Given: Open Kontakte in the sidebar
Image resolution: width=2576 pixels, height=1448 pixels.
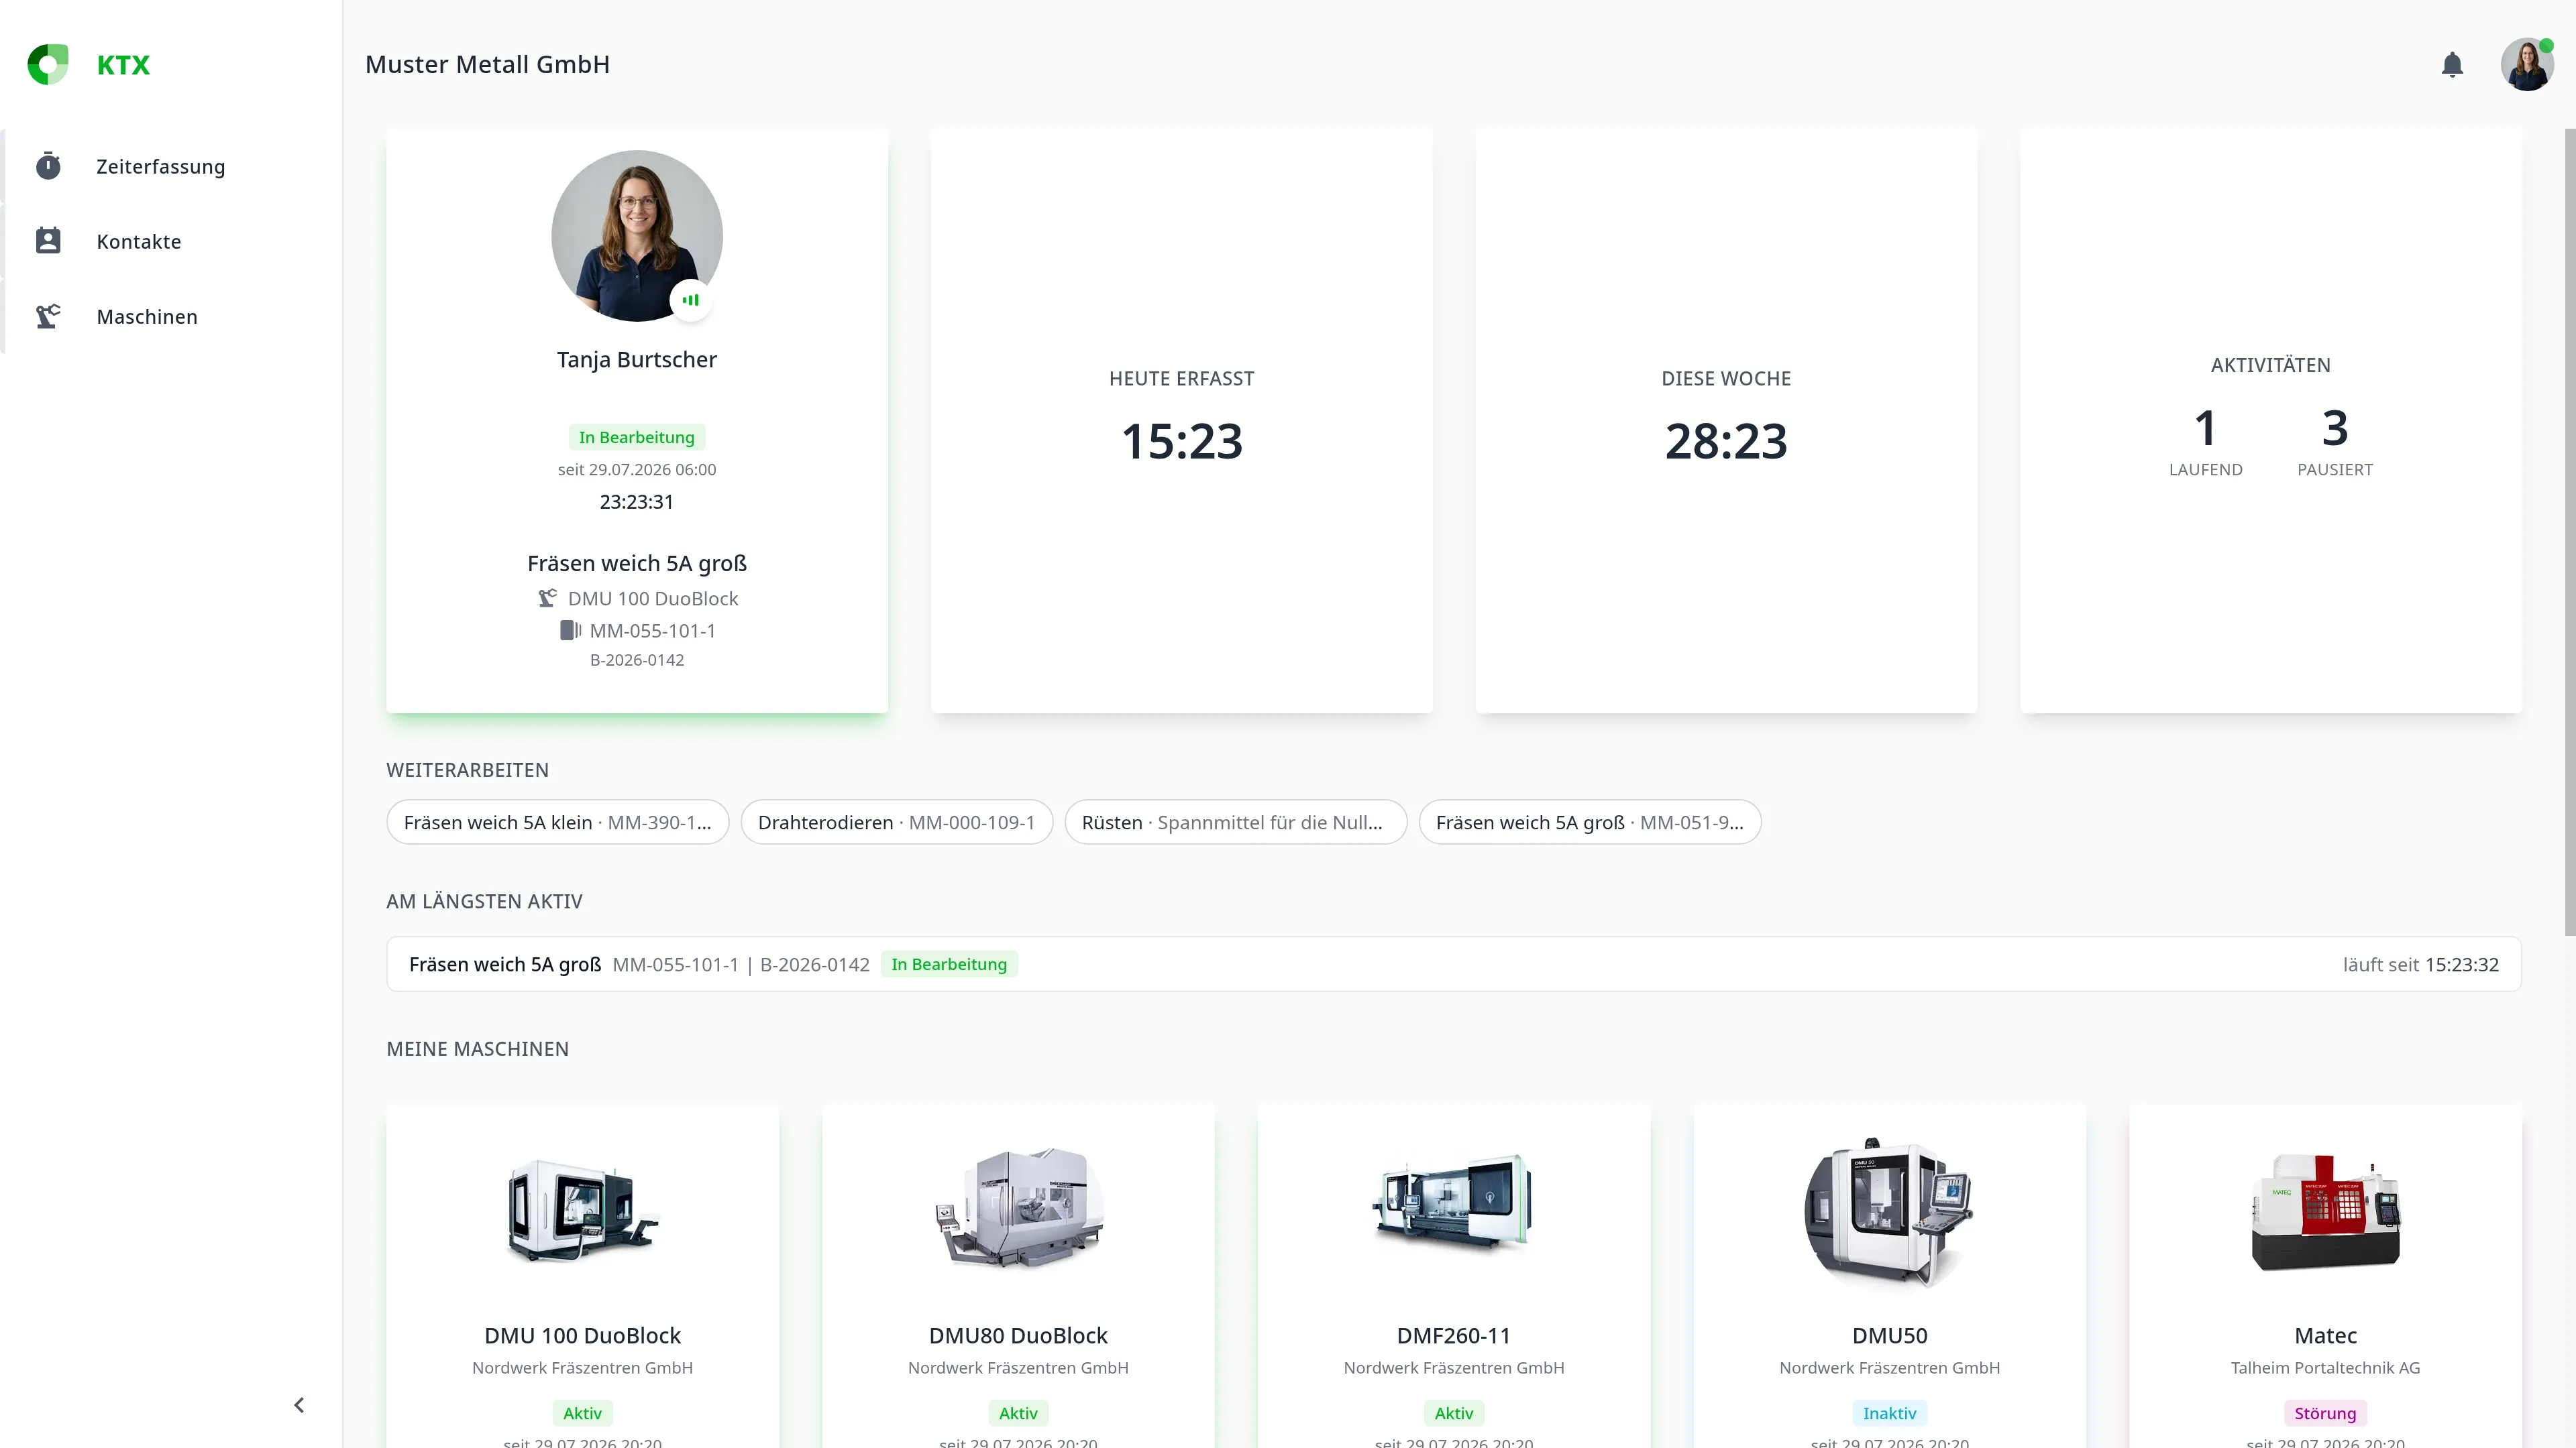Looking at the screenshot, I should 172,241.
